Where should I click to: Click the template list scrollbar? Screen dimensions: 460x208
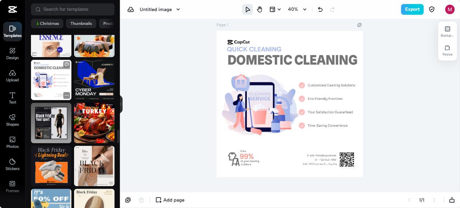click(x=118, y=136)
